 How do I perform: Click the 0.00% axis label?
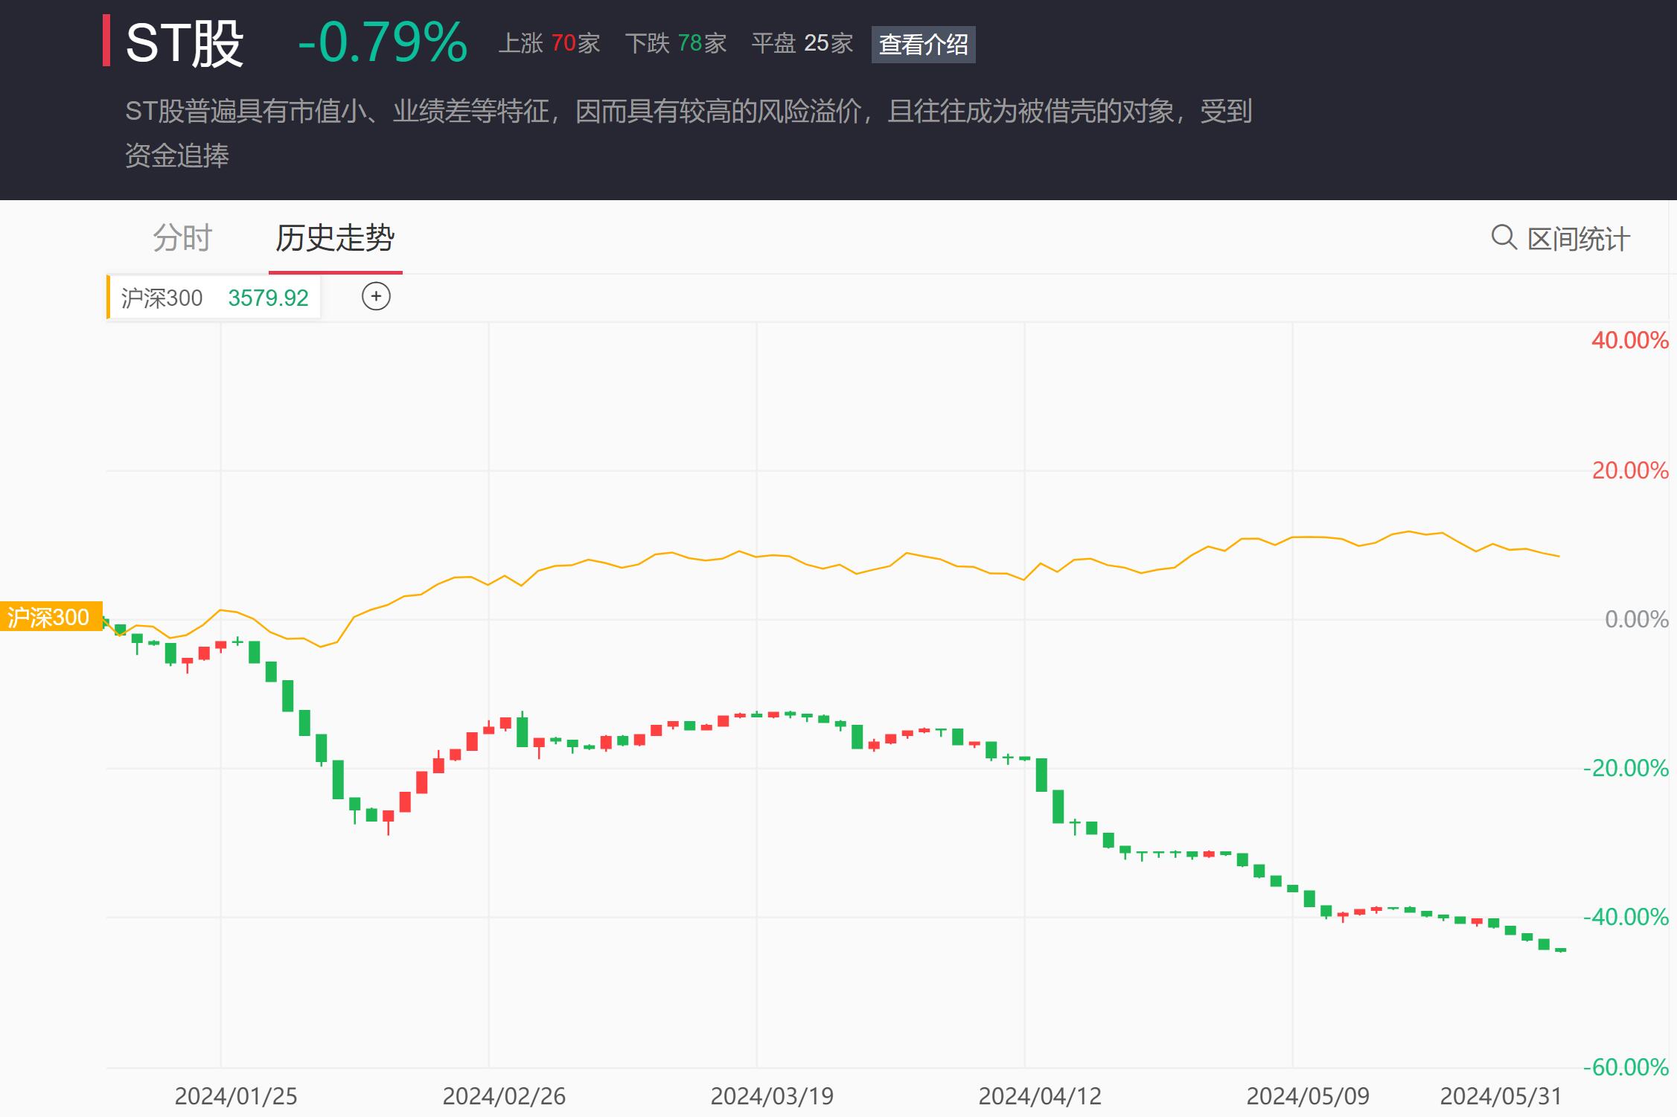(x=1637, y=619)
